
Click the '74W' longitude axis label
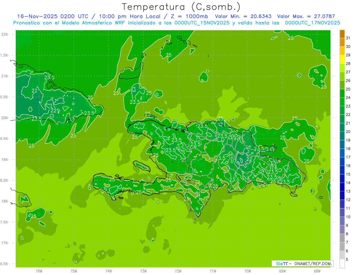pos(109,271)
